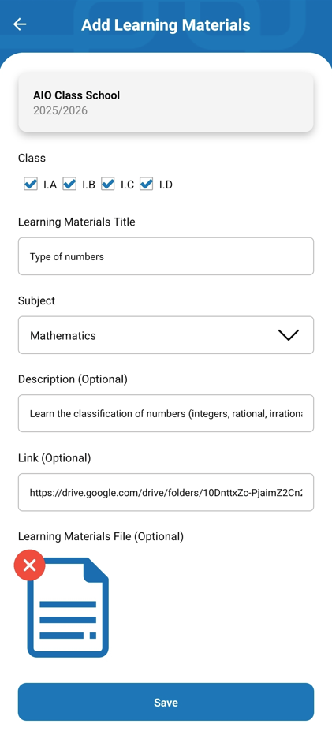
Task: Toggle the I.C class checkbox
Action: 108,185
